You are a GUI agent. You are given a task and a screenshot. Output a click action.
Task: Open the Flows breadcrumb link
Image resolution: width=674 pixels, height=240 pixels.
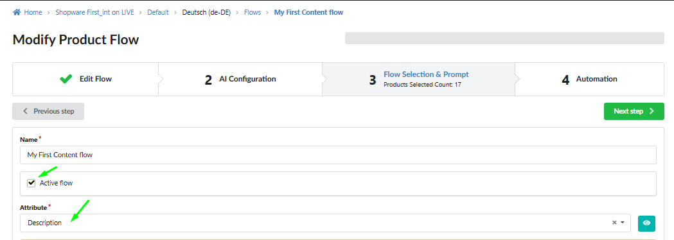pos(253,12)
